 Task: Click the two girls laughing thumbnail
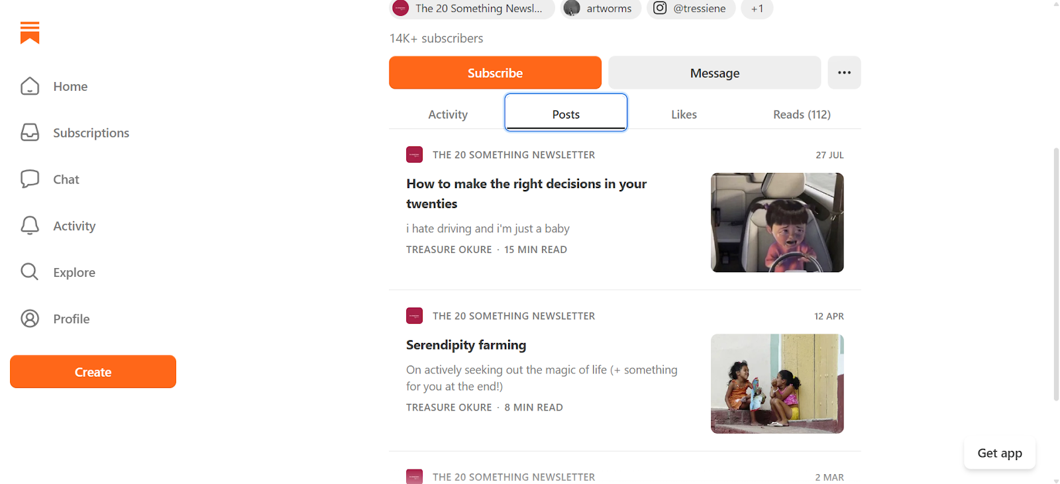click(x=777, y=384)
